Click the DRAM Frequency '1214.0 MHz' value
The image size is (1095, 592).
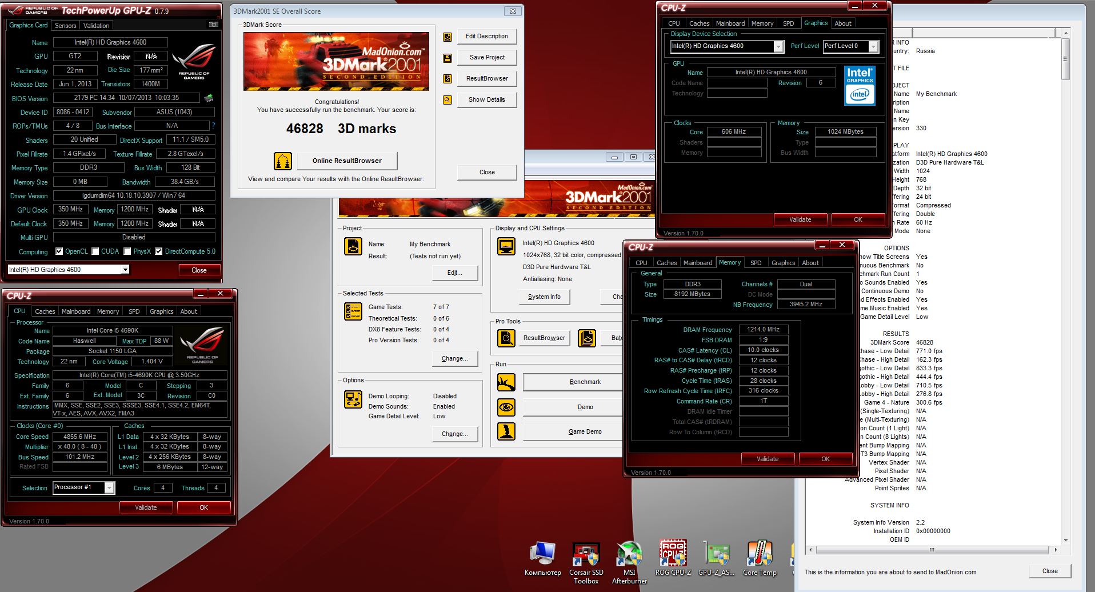click(x=764, y=330)
